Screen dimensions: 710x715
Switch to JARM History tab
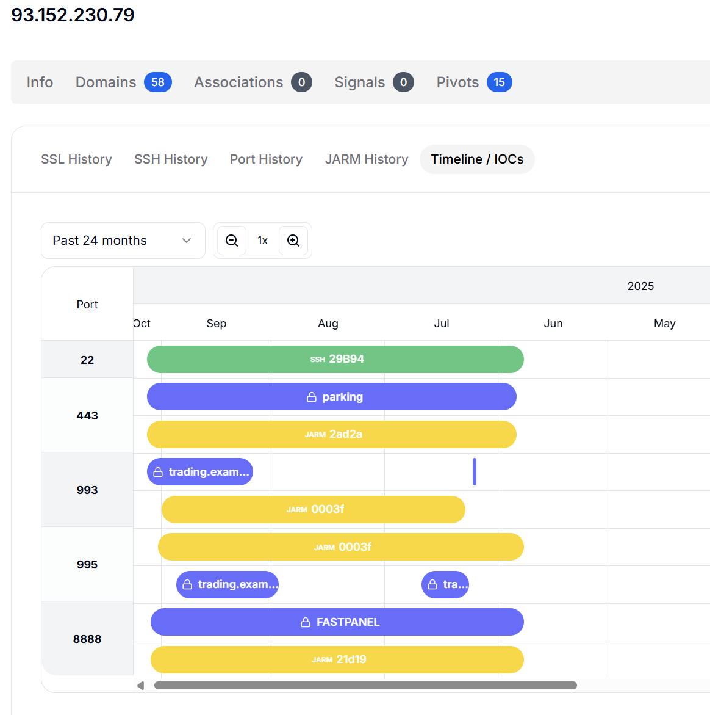point(366,159)
